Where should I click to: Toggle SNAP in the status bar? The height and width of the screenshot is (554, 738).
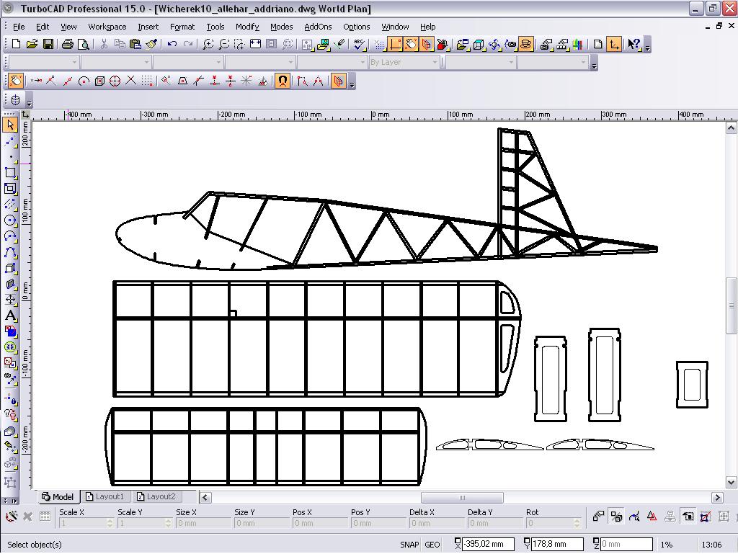point(409,545)
